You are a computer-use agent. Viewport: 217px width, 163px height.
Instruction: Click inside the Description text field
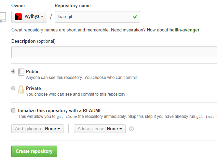coord(114,52)
